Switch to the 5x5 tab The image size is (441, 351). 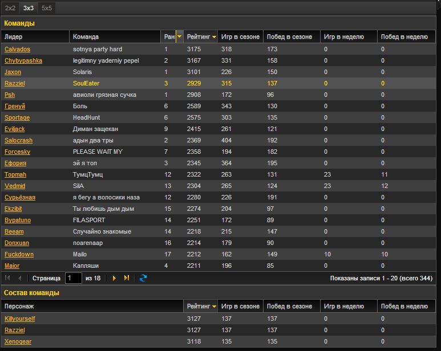point(47,8)
